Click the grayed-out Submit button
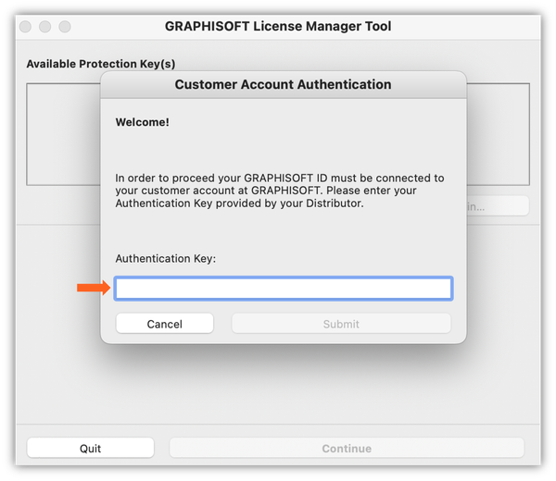 tap(341, 324)
